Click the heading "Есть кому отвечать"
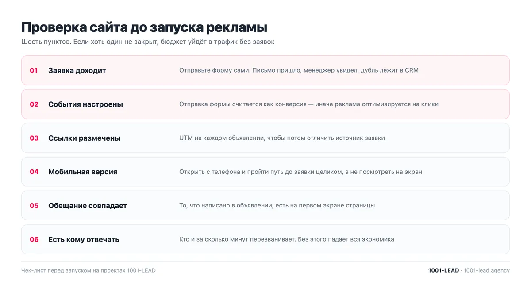Image resolution: width=531 pixels, height=292 pixels. [x=84, y=239]
